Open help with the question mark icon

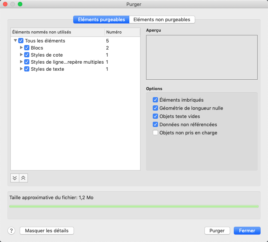(x=11, y=231)
